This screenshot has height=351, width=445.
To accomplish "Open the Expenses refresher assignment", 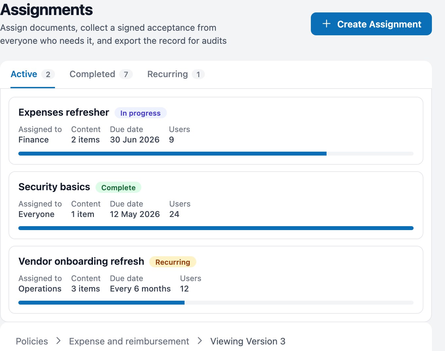I will coord(64,112).
